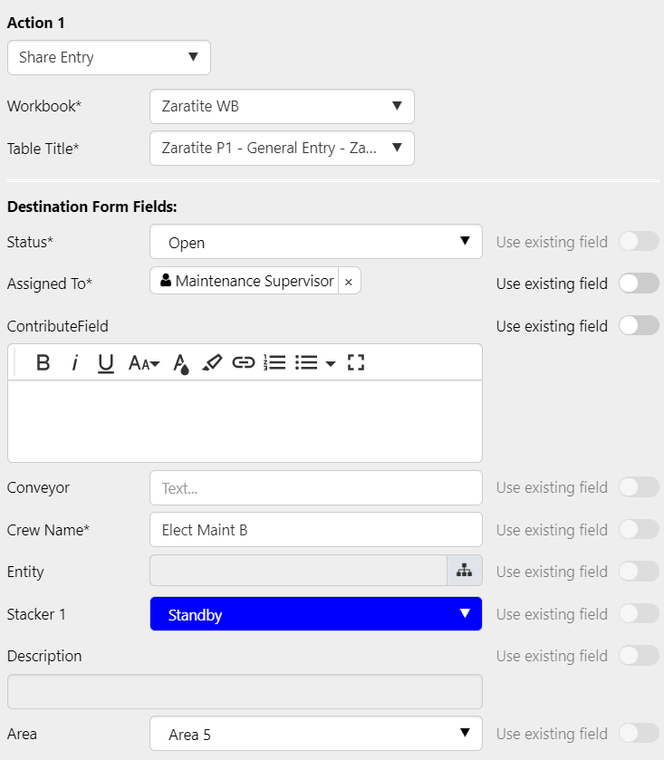Viewport: 664px width, 760px height.
Task: Click the Conveyor text input field
Action: tap(315, 487)
